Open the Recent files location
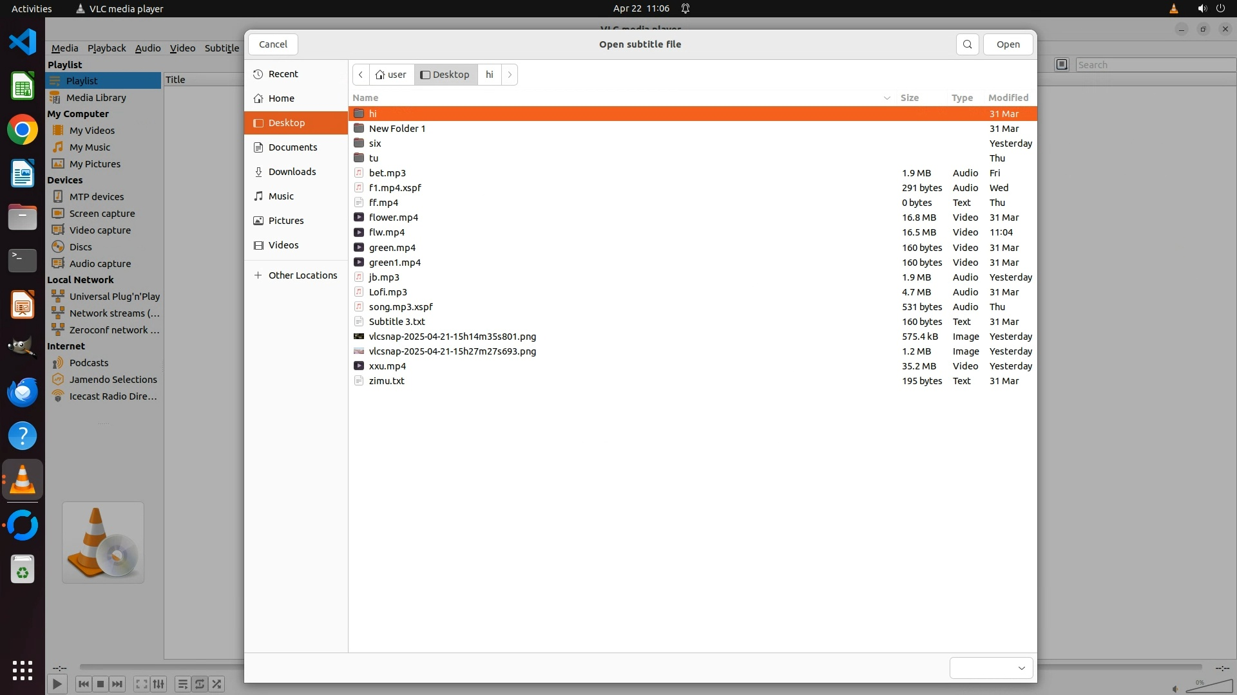 [283, 74]
